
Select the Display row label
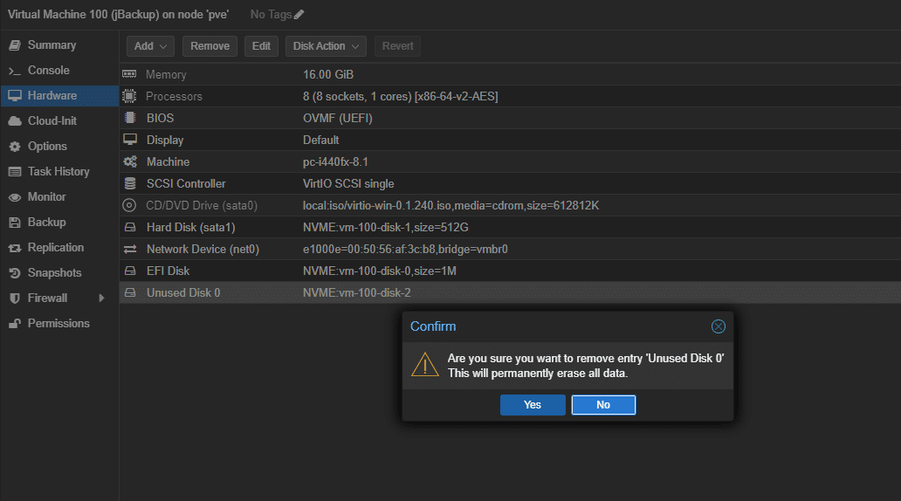point(165,141)
